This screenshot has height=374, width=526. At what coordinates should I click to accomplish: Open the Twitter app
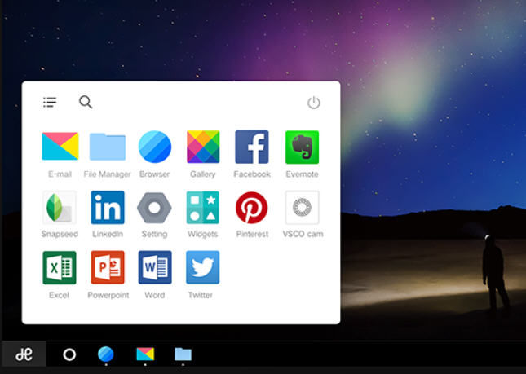click(203, 267)
